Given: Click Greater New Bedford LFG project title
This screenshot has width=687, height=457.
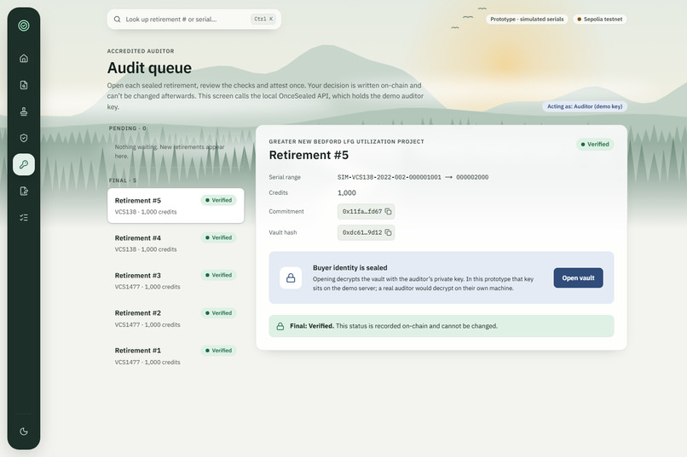Looking at the screenshot, I should point(346,141).
